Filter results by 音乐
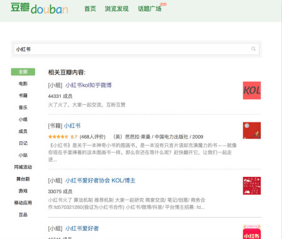 23,107
